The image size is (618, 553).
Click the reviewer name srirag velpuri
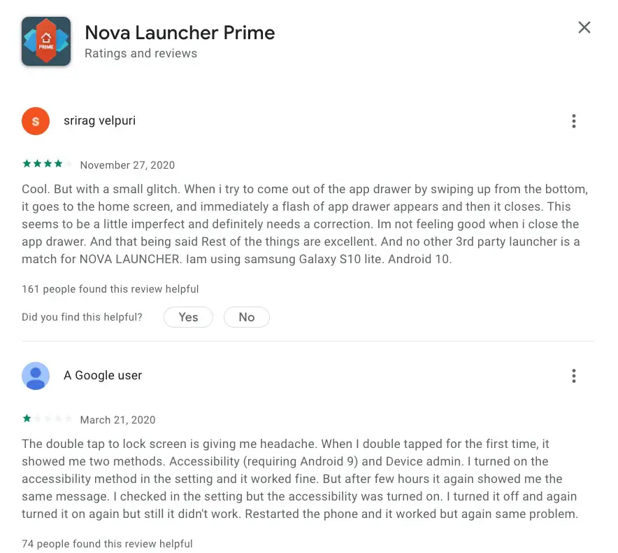[x=100, y=121]
